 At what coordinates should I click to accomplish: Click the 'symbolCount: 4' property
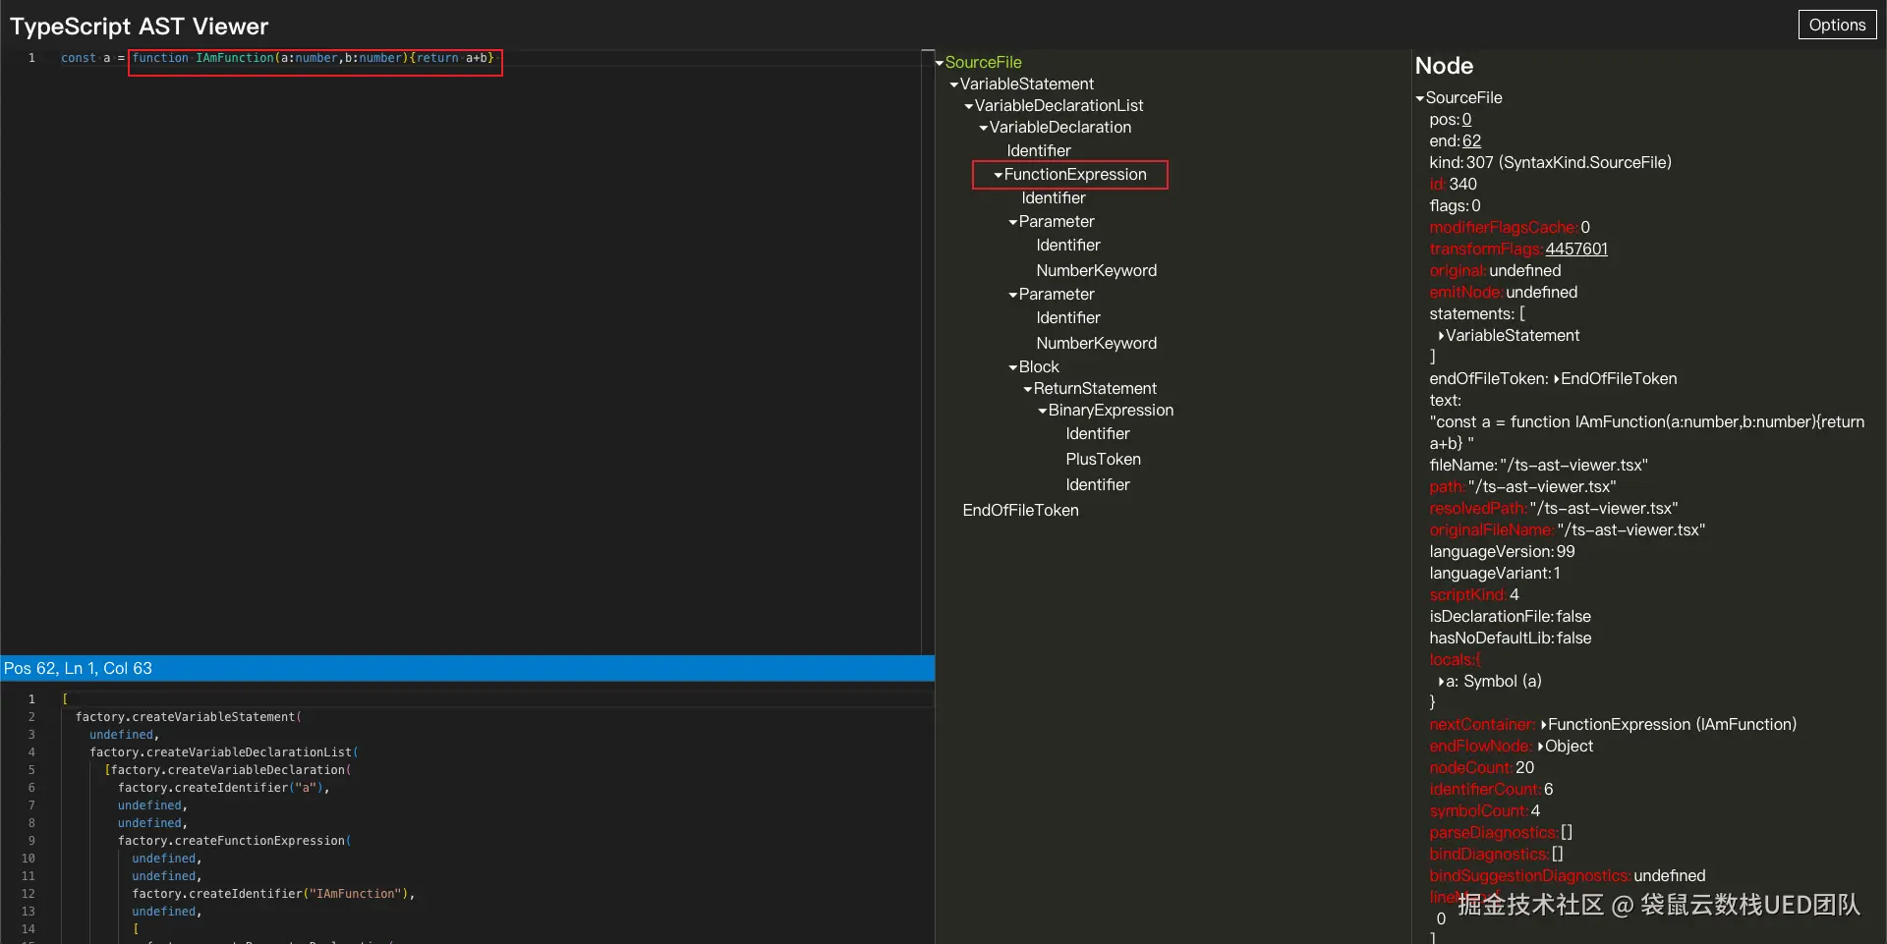pyautogui.click(x=1485, y=811)
